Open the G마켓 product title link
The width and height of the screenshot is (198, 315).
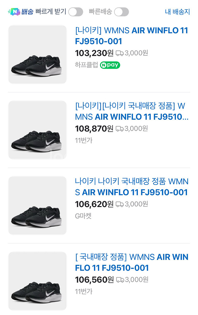(131, 187)
